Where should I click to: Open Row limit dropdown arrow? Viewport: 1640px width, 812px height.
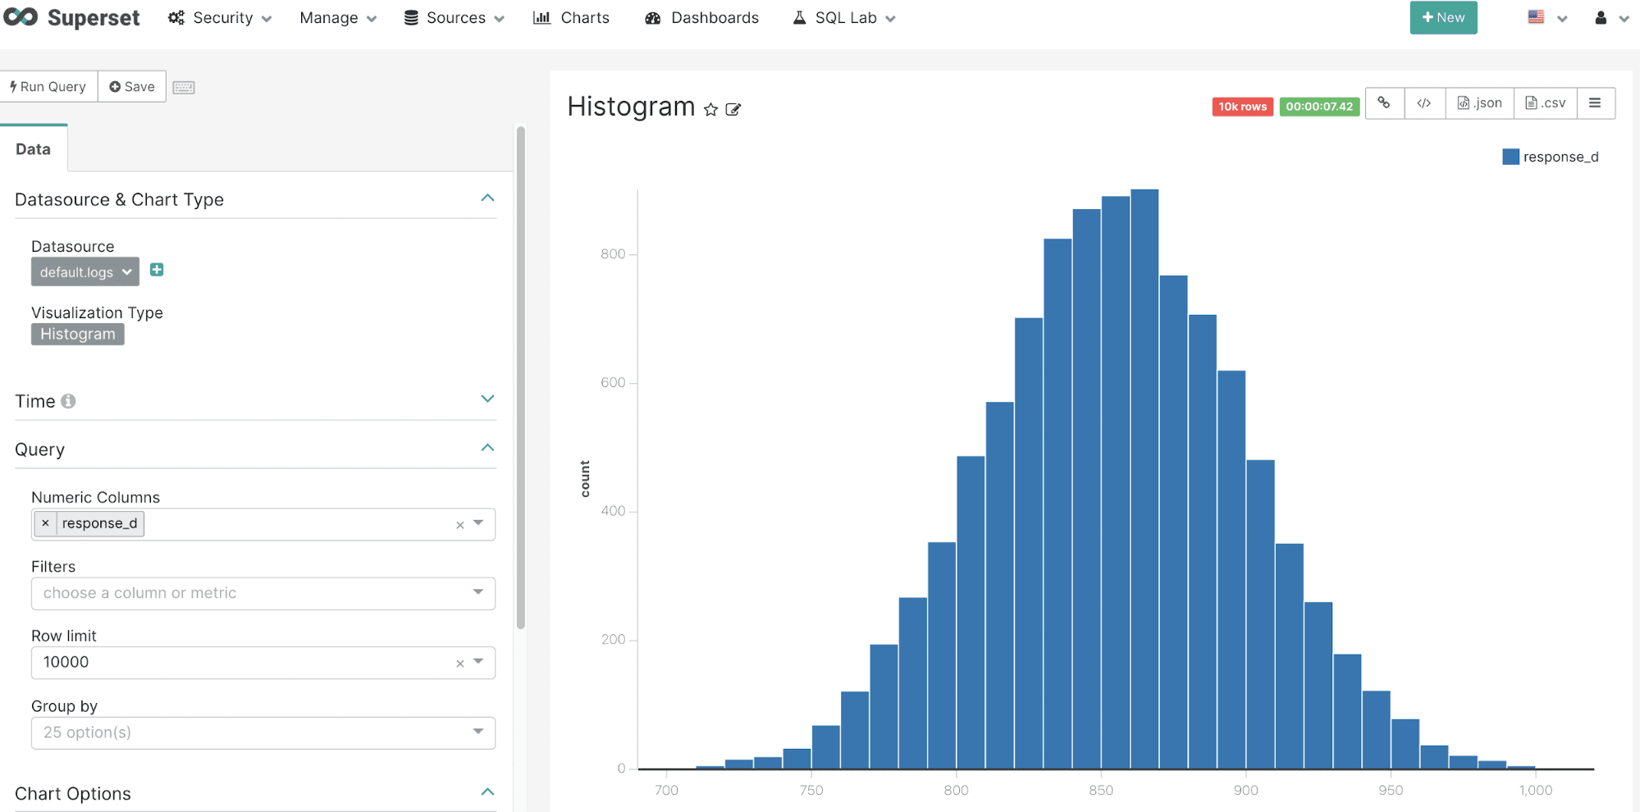tap(478, 661)
